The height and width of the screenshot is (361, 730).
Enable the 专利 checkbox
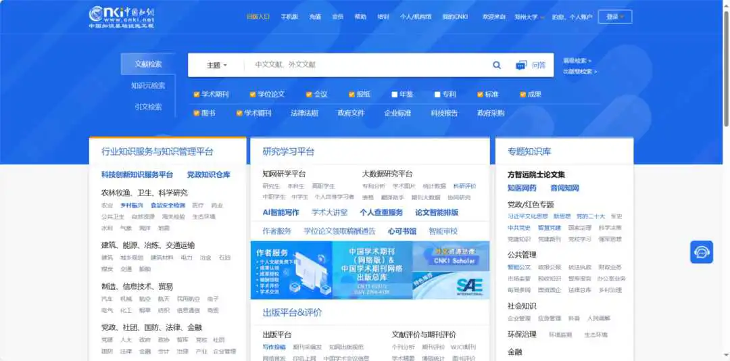coord(437,95)
